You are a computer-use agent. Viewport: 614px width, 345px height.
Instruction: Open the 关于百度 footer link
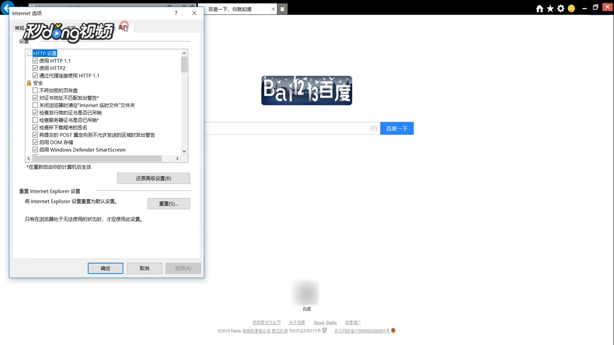pos(297,323)
